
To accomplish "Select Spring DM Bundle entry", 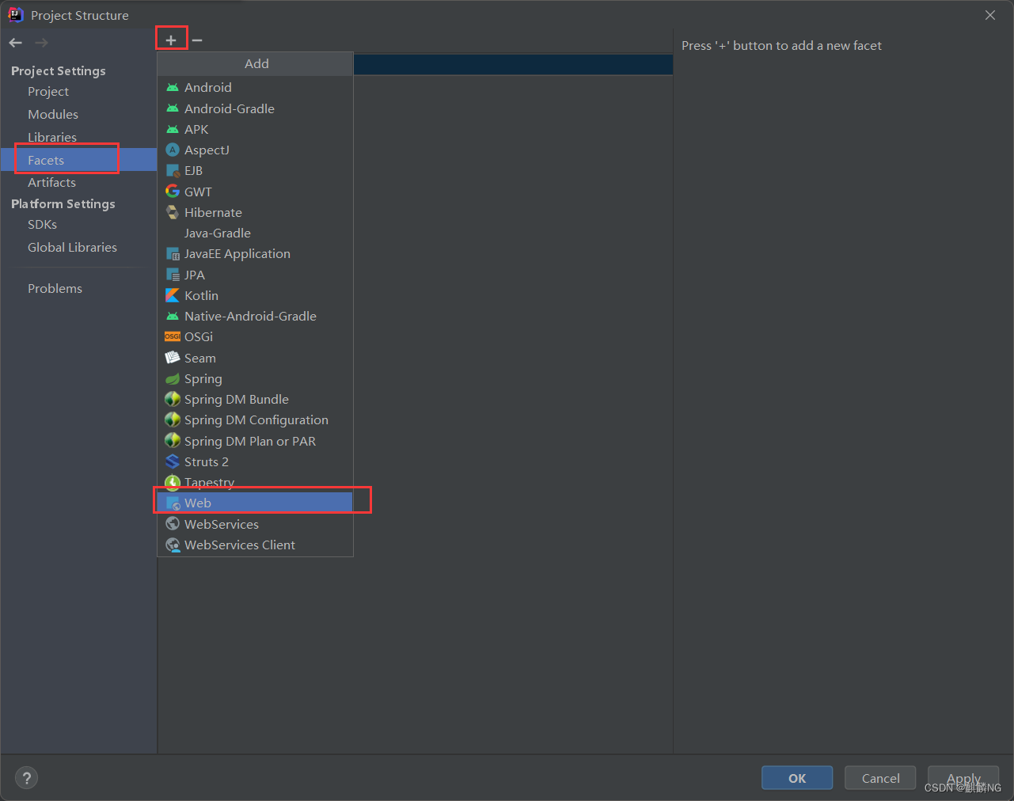I will (255, 399).
